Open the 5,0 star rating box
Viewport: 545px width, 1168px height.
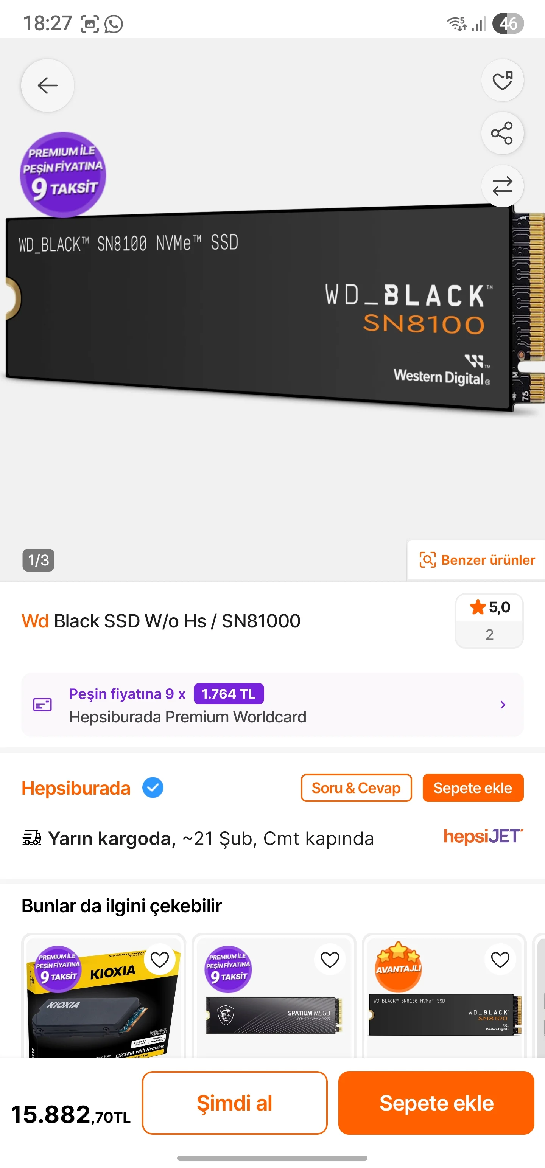point(489,621)
